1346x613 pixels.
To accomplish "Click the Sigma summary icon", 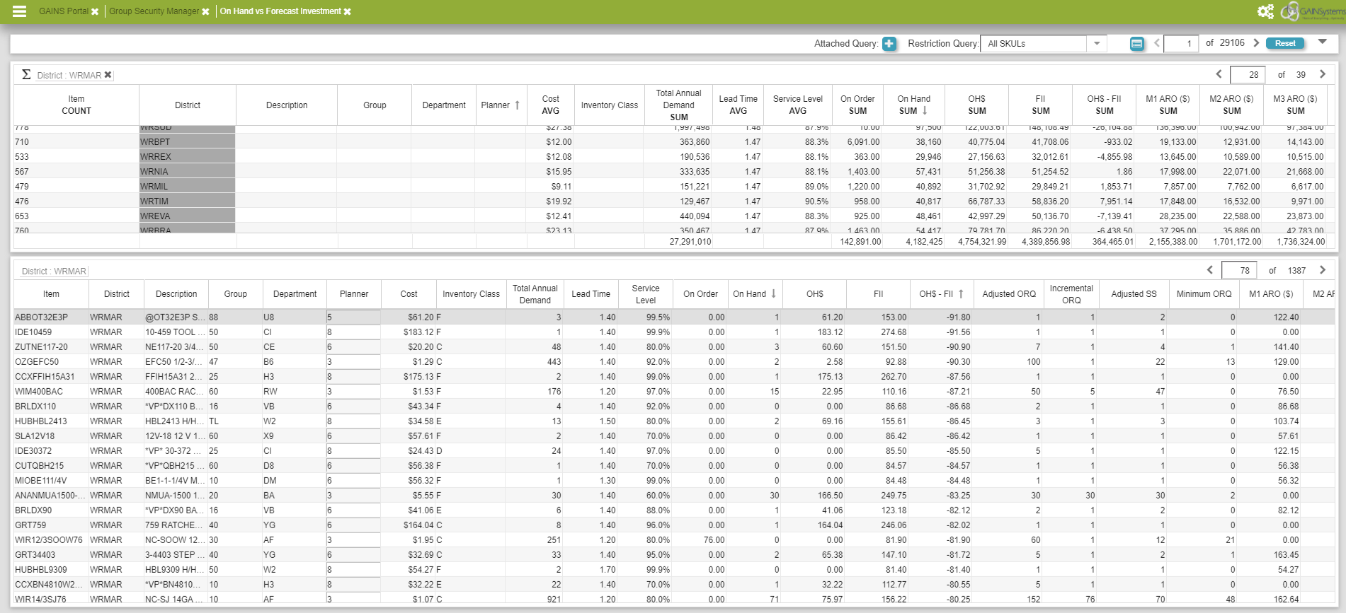I will pos(26,74).
